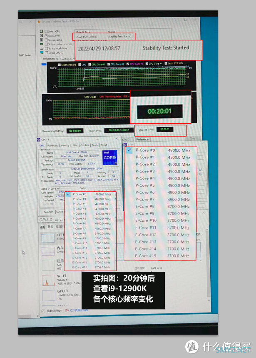Toggle the CPU Core #1 legend checkbox

[89, 64]
